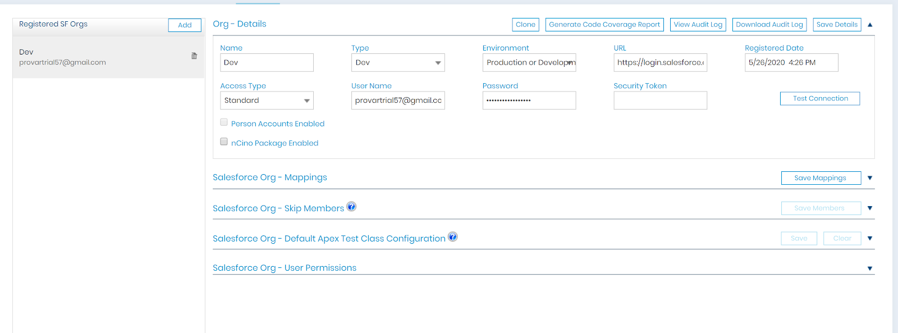Select the Dev org in Registered SF Orgs

pos(108,57)
